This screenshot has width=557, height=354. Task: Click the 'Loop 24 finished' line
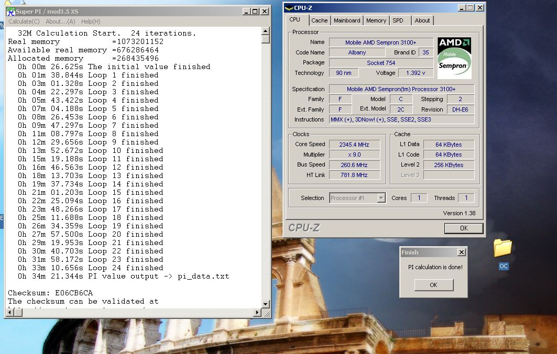(91, 268)
